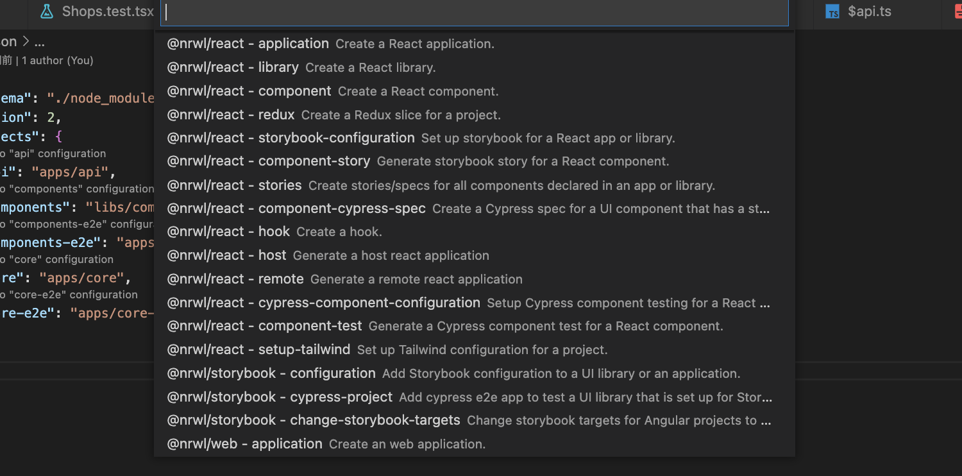The image size is (962, 476).
Task: Open the $api.ts editor tab
Action: point(869,12)
